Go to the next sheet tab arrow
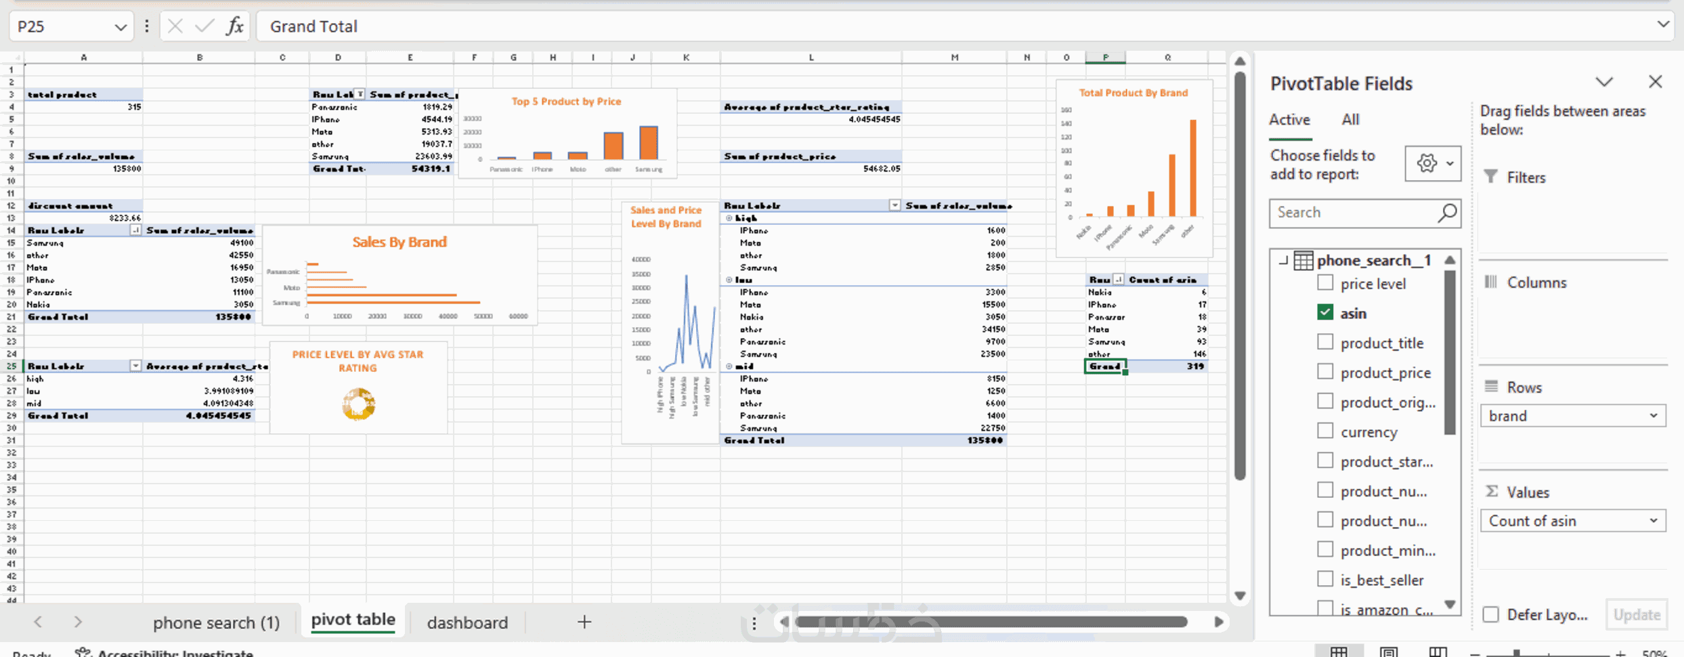 (x=78, y=622)
